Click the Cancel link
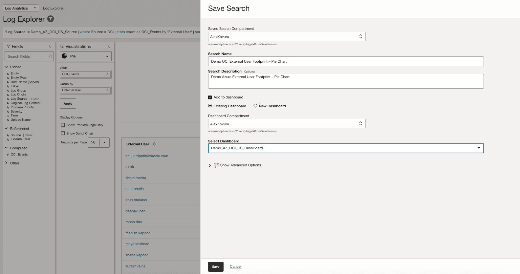This screenshot has width=520, height=274. pyautogui.click(x=236, y=266)
